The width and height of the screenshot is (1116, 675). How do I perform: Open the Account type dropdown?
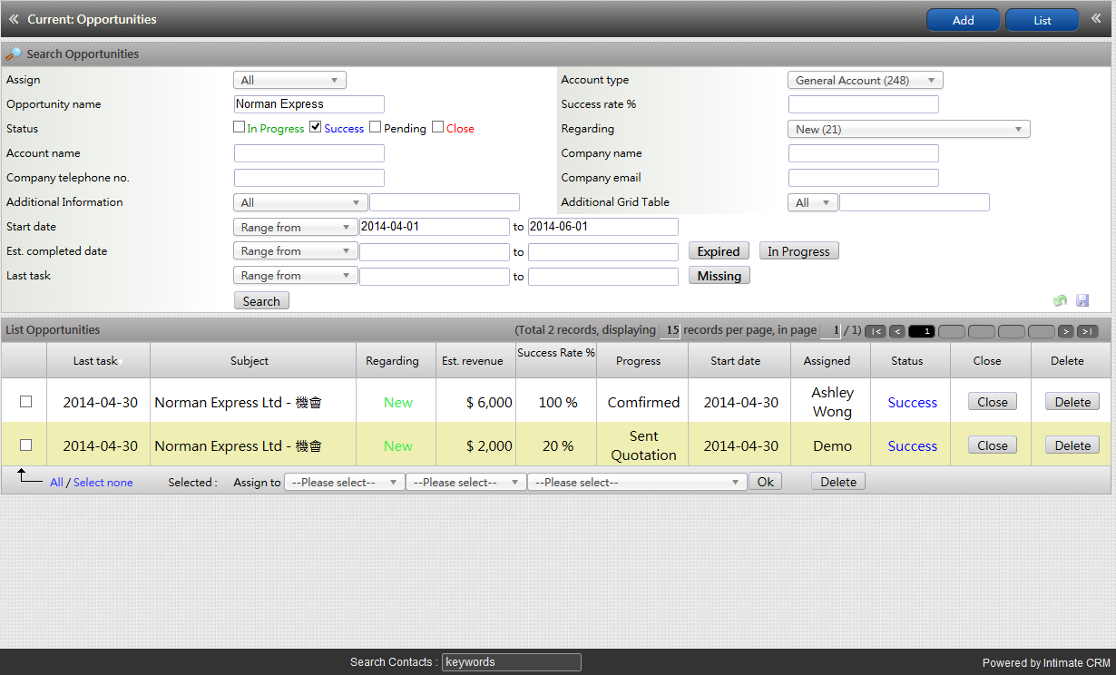pos(866,81)
